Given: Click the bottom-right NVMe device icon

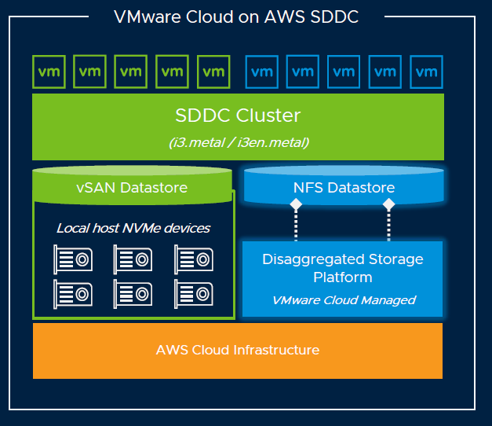Looking at the screenshot, I should pyautogui.click(x=194, y=294).
